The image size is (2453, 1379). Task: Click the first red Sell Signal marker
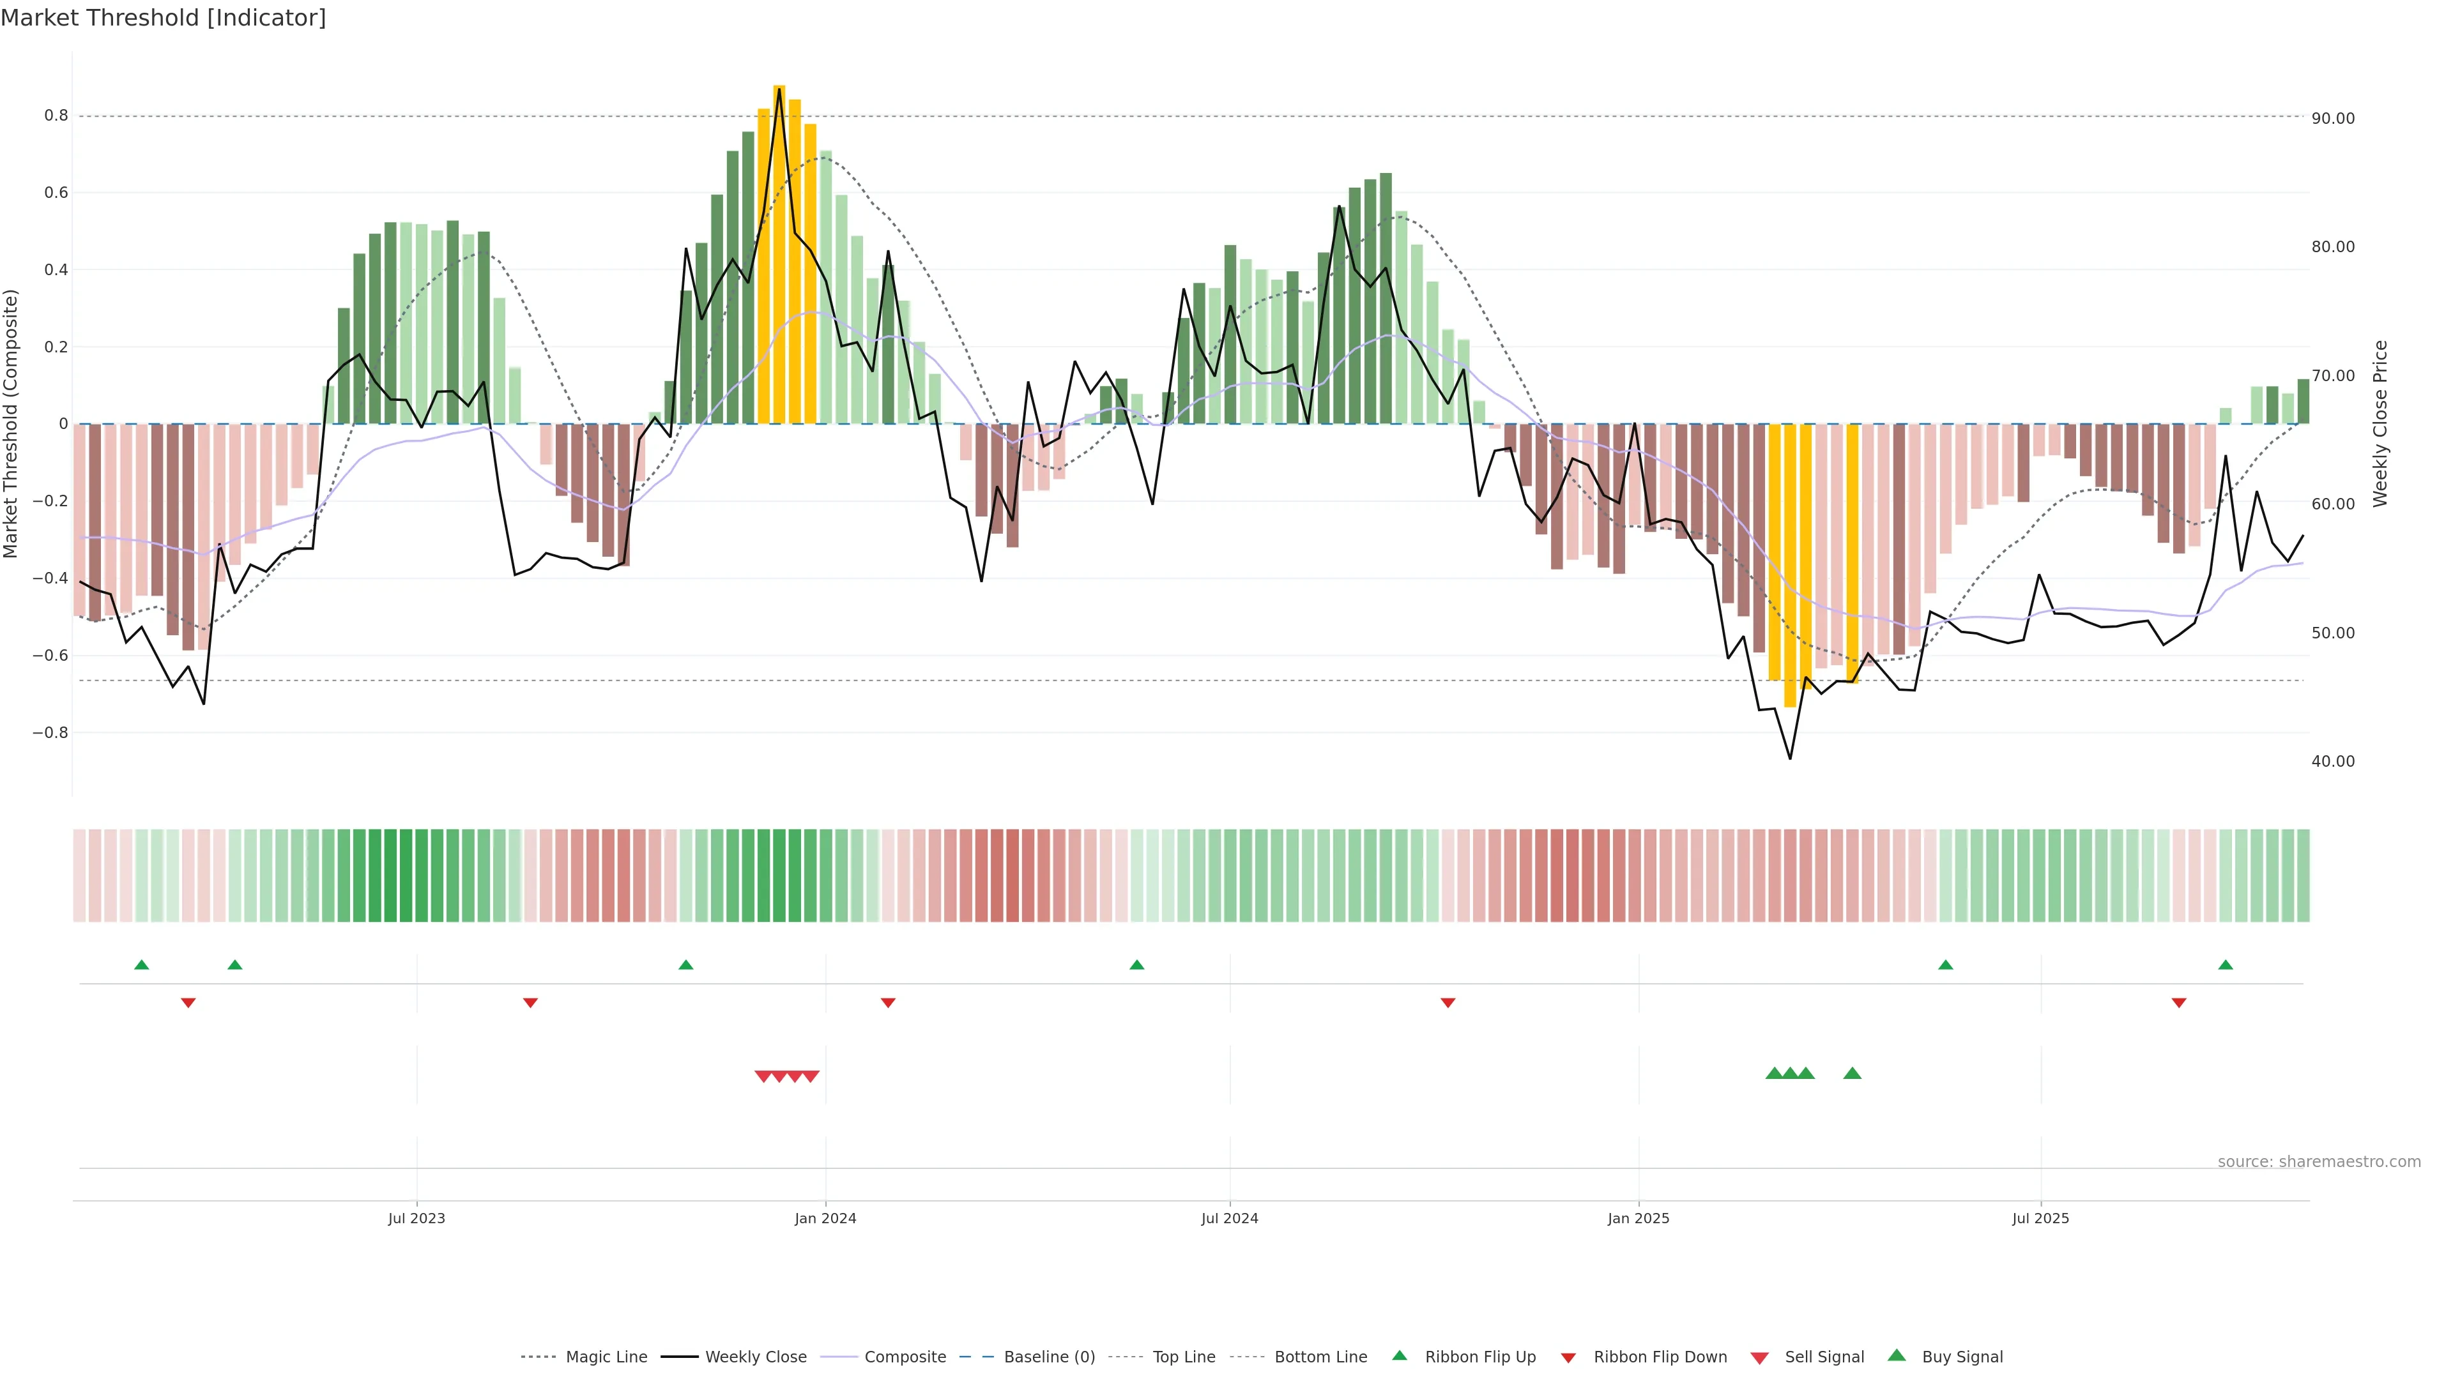tap(763, 1076)
